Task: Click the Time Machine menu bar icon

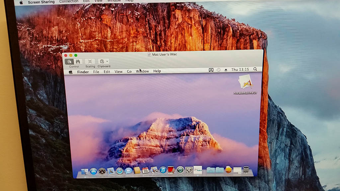Action: 218,70
